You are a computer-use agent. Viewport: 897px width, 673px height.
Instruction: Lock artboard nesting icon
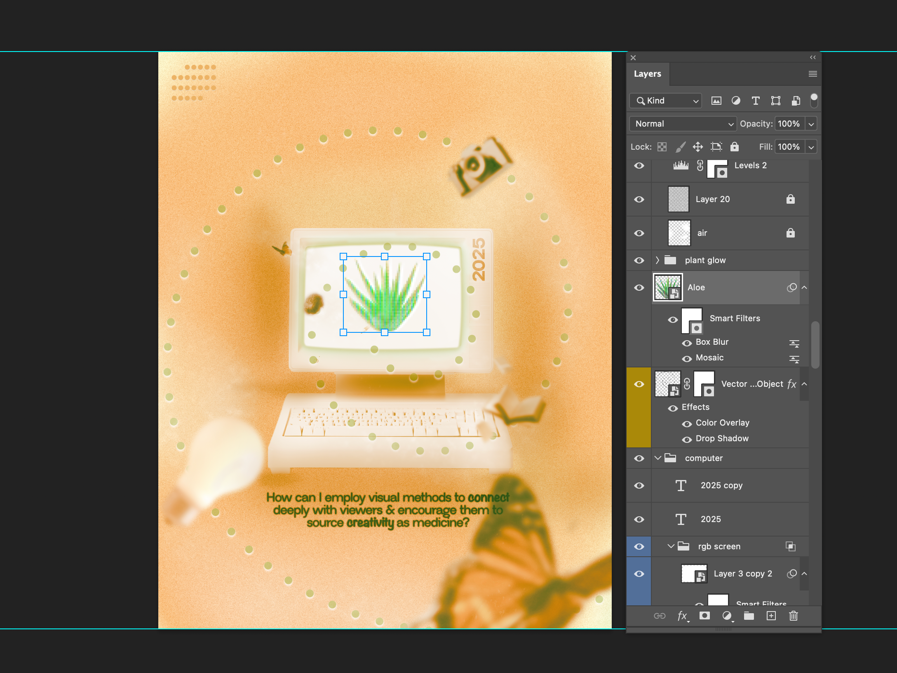[x=716, y=147]
